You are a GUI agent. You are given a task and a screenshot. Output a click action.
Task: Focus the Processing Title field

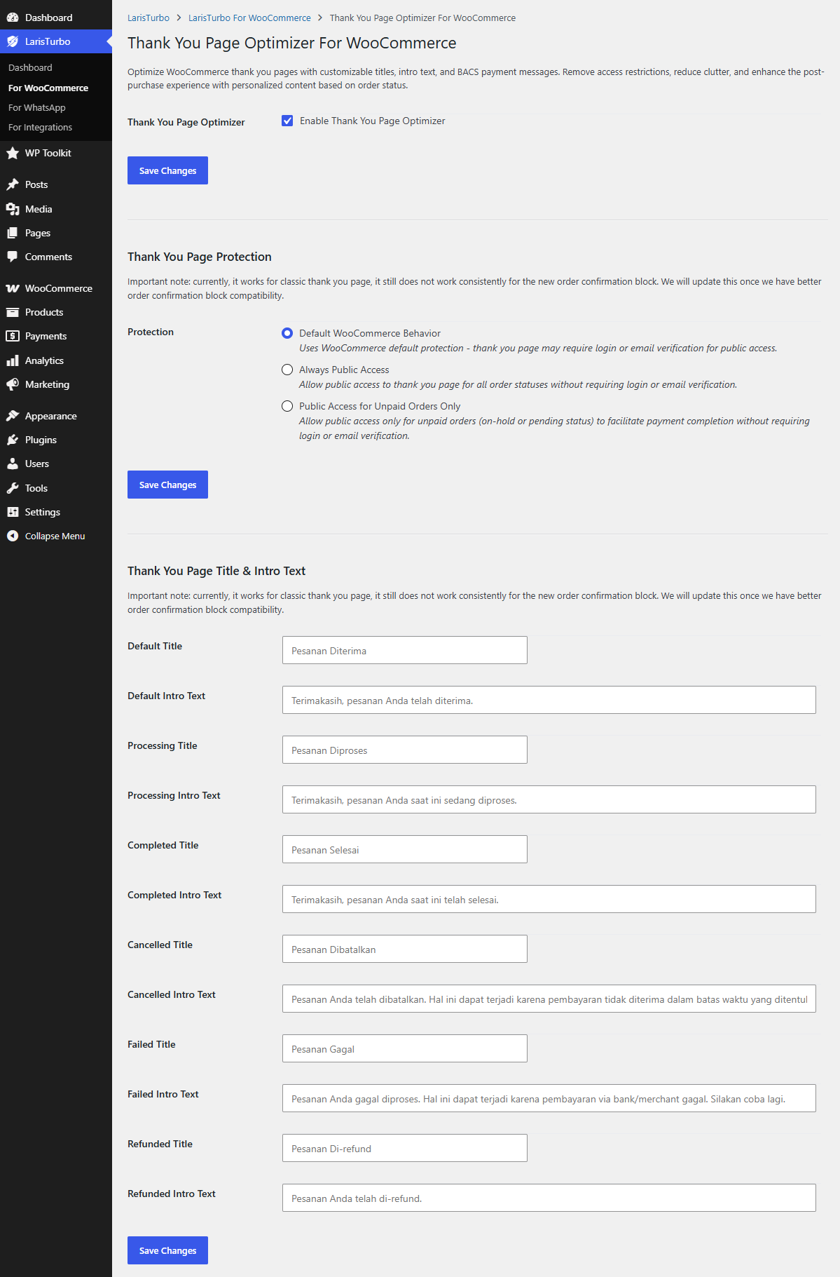405,750
